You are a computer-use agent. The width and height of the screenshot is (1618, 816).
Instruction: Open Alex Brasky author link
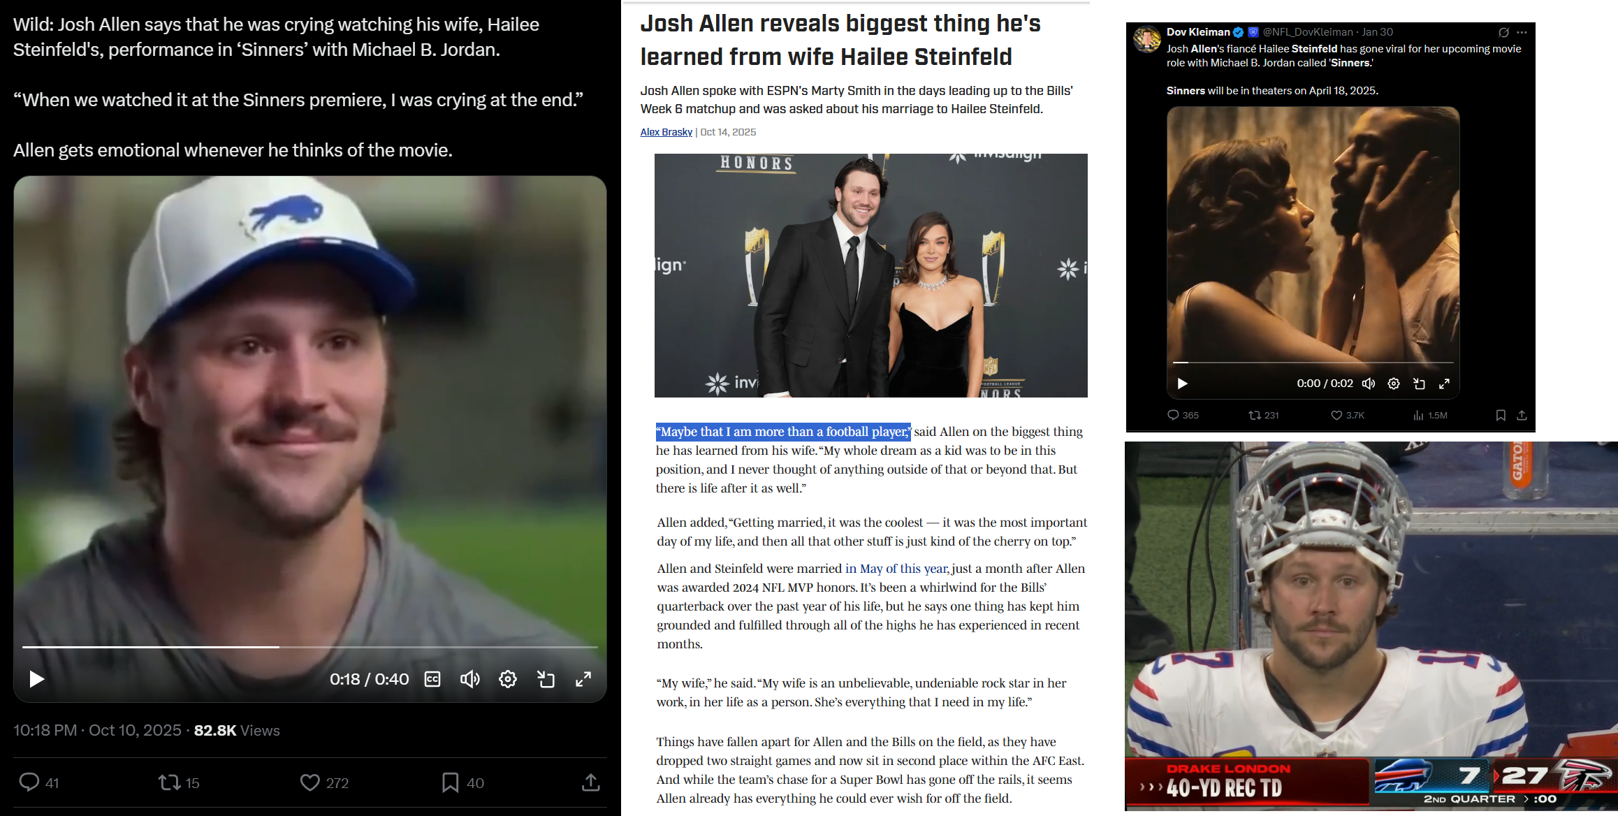(666, 132)
